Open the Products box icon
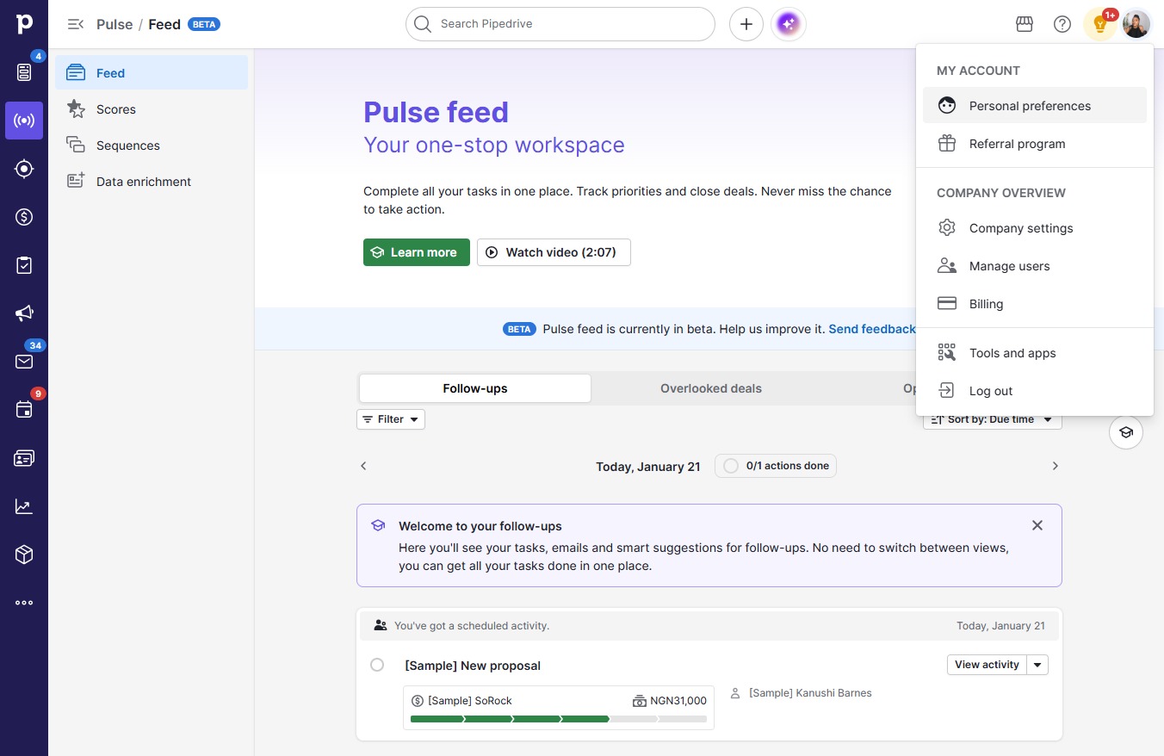 (24, 555)
